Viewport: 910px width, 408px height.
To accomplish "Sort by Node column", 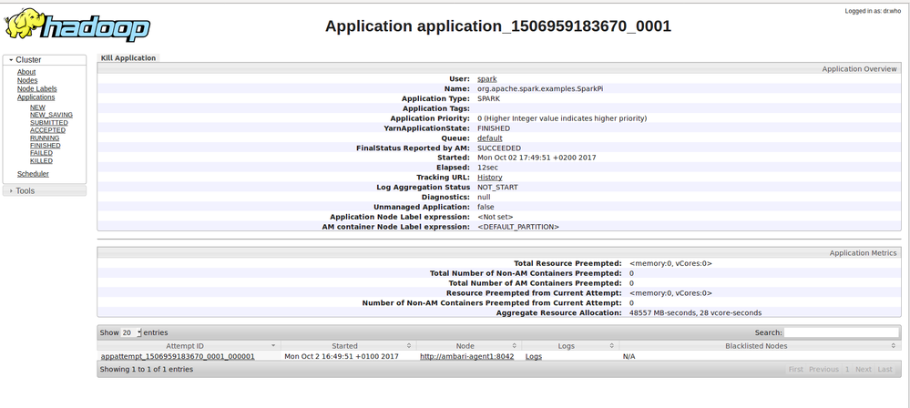I will coord(469,346).
